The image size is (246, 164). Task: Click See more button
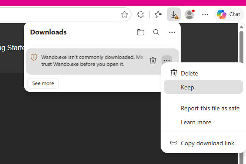tap(43, 83)
